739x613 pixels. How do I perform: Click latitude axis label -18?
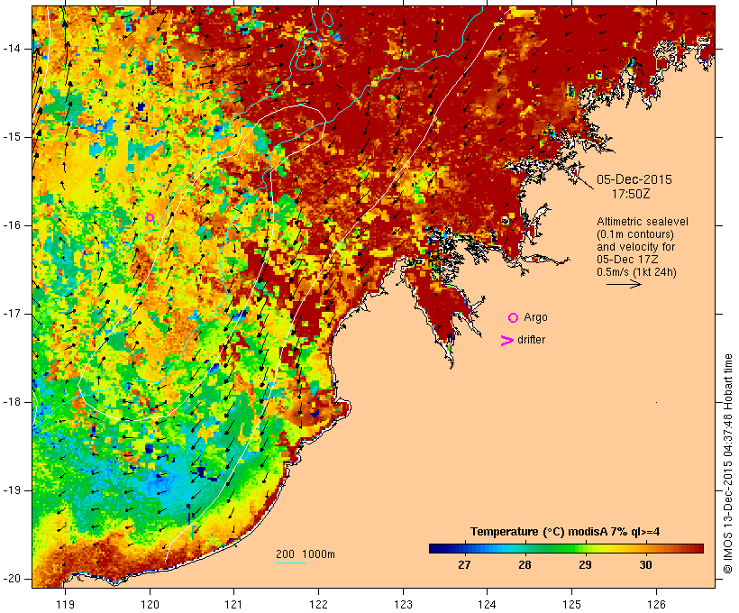click(12, 402)
